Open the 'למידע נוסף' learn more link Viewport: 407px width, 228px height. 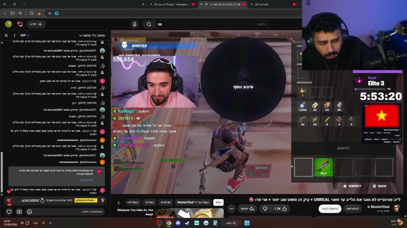[x=86, y=180]
